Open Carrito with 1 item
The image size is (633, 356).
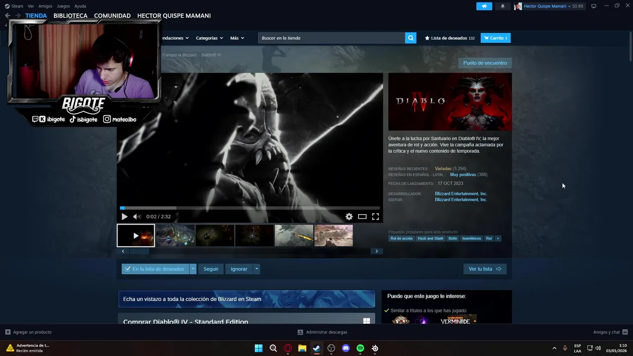click(x=496, y=38)
